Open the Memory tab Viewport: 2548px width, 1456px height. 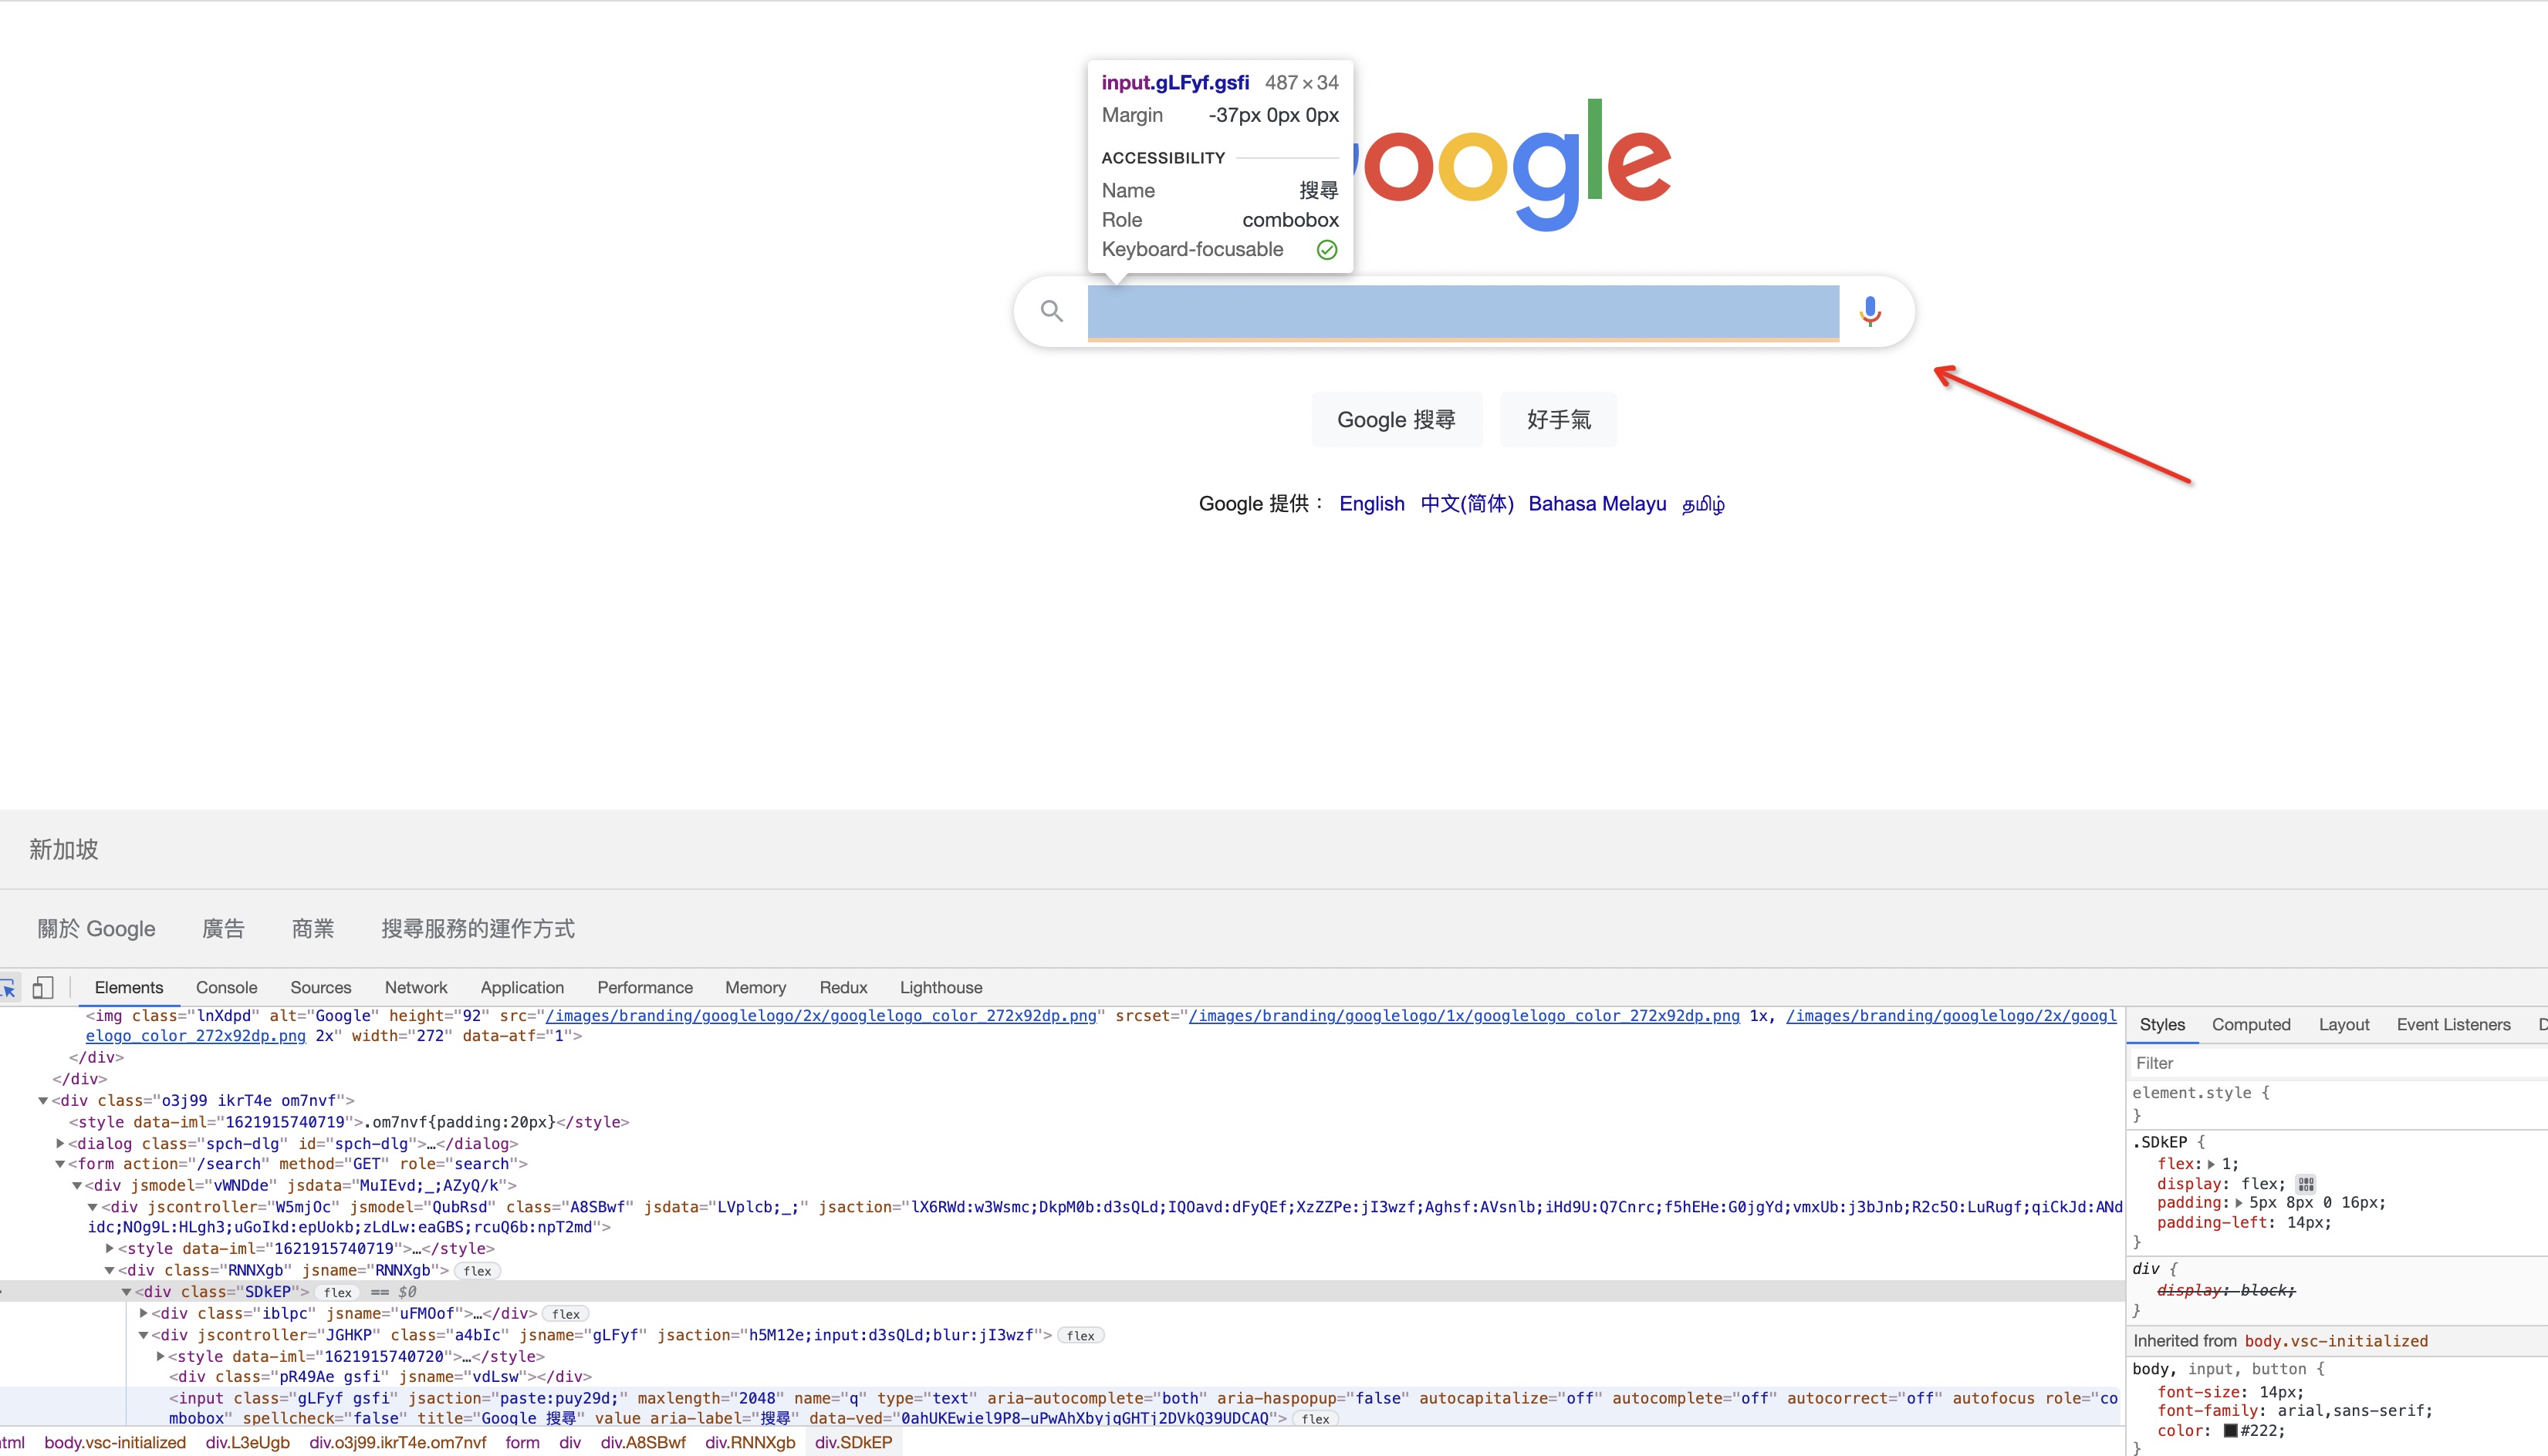tap(755, 988)
